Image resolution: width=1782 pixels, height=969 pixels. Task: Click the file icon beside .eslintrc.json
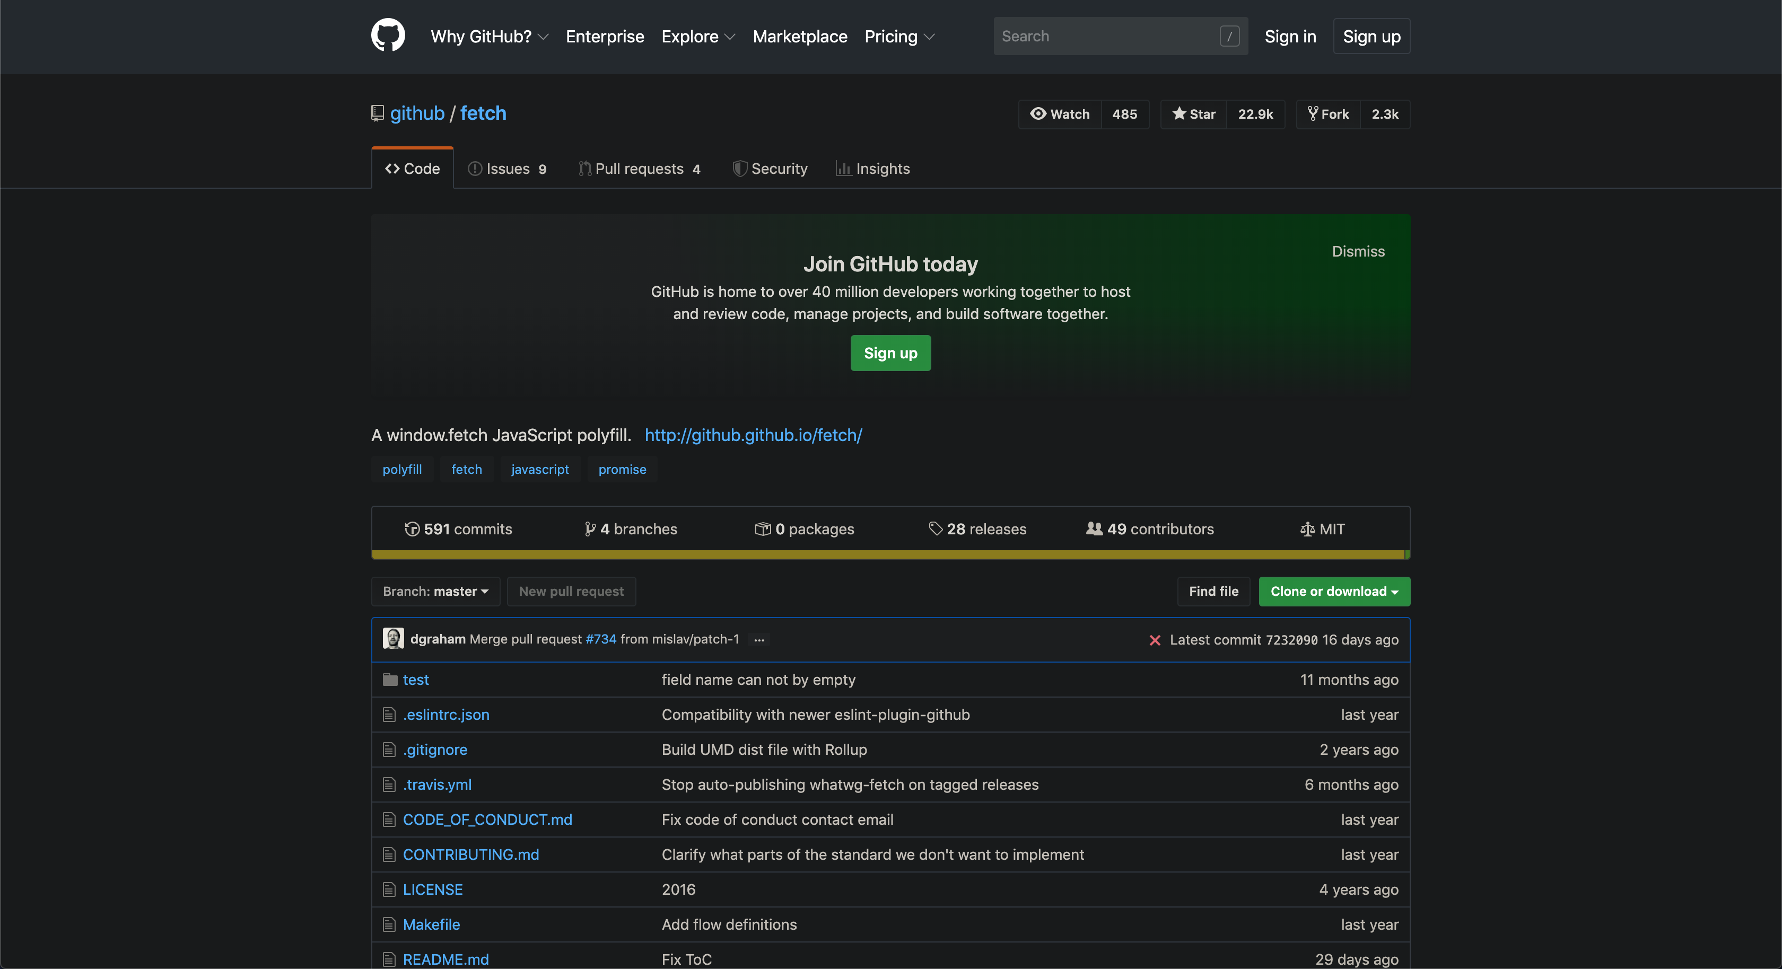pos(389,715)
